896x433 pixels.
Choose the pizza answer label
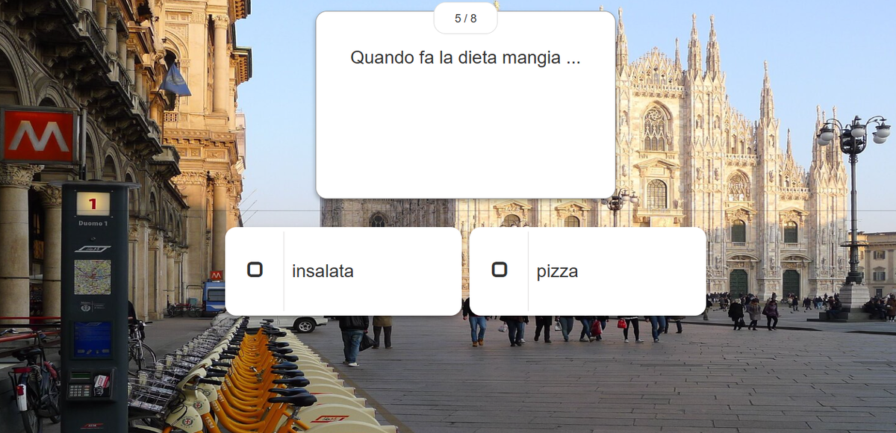(x=557, y=272)
